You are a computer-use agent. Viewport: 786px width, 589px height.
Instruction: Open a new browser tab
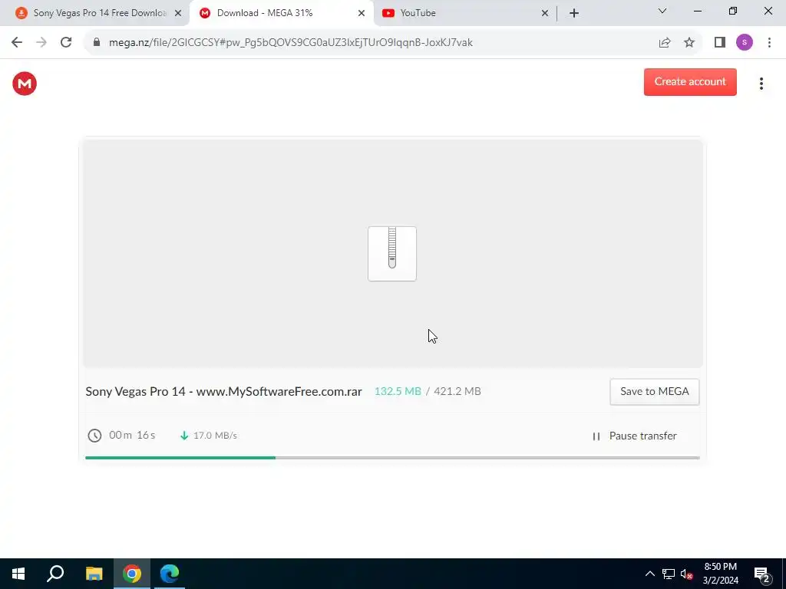574,13
